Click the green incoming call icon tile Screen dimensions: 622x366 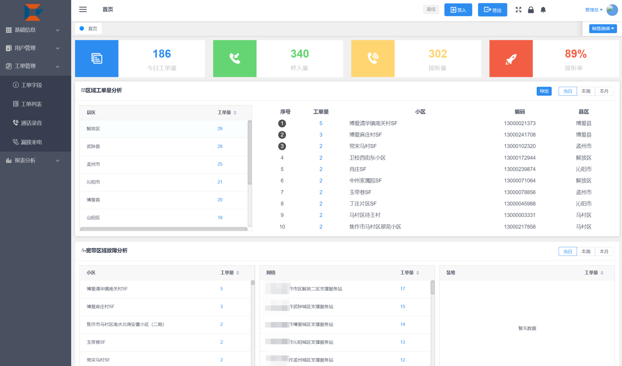pyautogui.click(x=235, y=58)
